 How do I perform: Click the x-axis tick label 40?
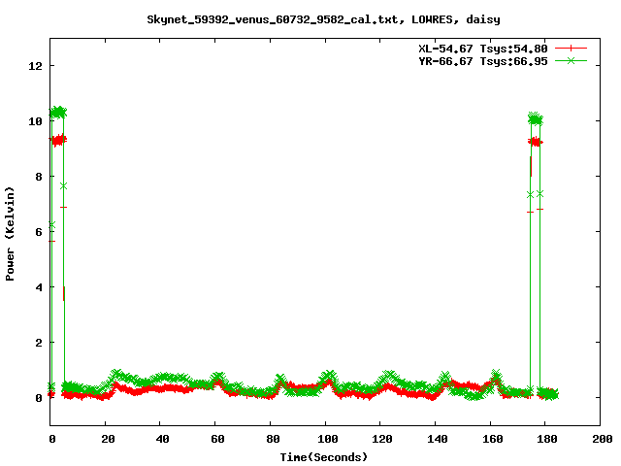tap(162, 439)
